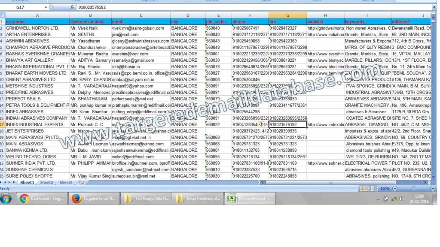Image resolution: width=440 pixels, height=247 pixels.
Task: Select the 918025067491 phone cell
Action: (250, 28)
